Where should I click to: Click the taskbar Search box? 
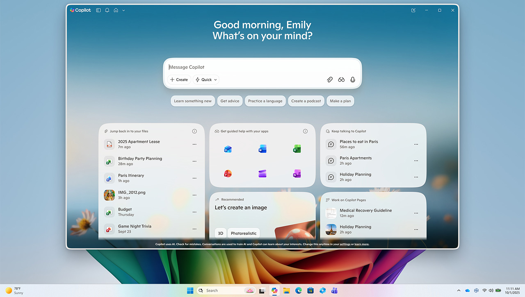(226, 290)
